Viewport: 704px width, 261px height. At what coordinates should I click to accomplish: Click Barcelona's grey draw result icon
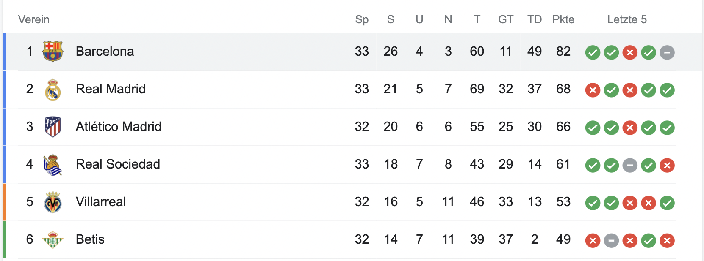coord(667,52)
